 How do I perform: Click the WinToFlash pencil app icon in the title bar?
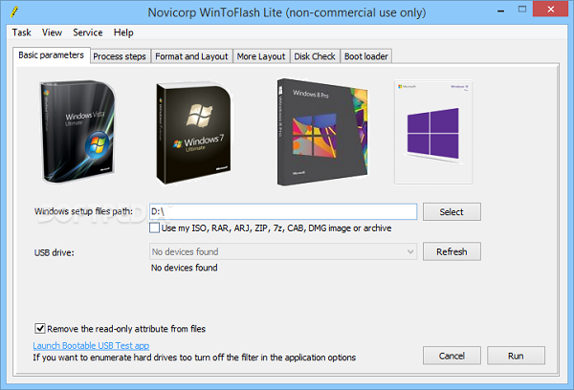tap(14, 12)
